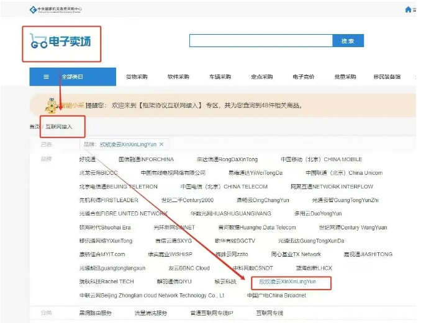Click the home icon in top right
Viewport: 421px width, 323px height.
(408, 10)
